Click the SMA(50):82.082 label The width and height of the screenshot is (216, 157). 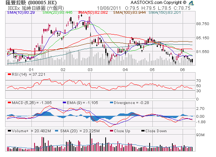[93, 13]
